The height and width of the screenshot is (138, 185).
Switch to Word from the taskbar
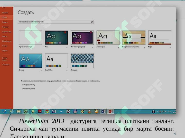(103, 111)
